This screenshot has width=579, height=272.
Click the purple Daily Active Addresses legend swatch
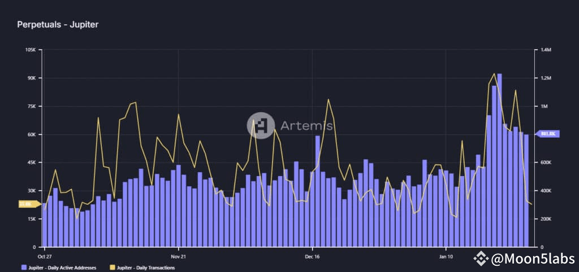24,267
